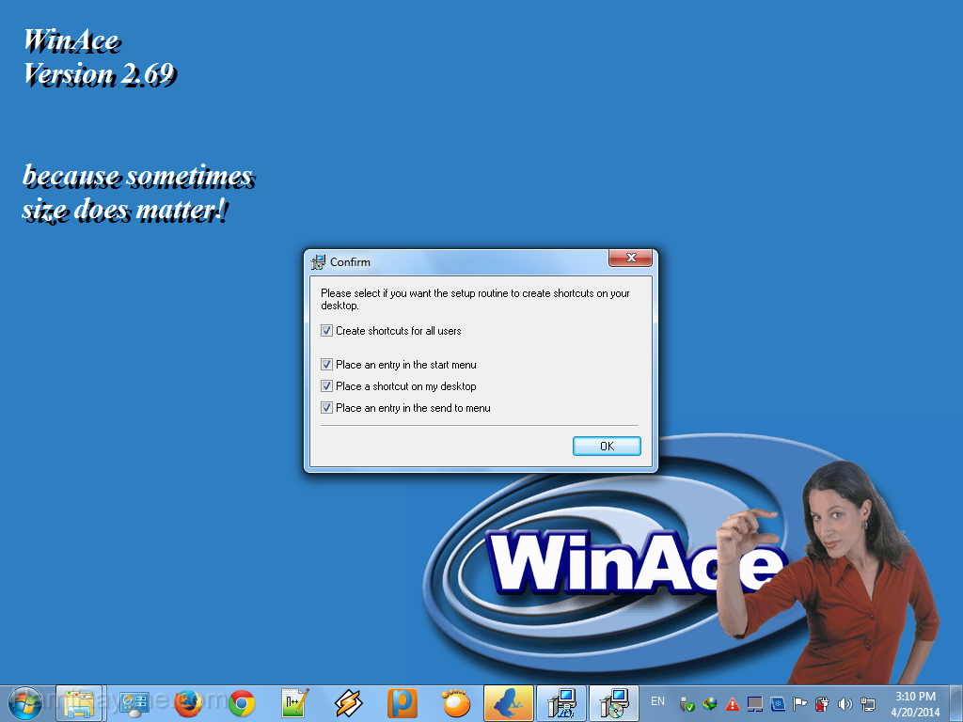Open Windows Explorer from the taskbar

[79, 703]
